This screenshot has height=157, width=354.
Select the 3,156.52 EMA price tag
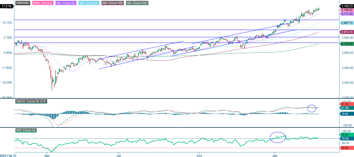[x=347, y=10]
